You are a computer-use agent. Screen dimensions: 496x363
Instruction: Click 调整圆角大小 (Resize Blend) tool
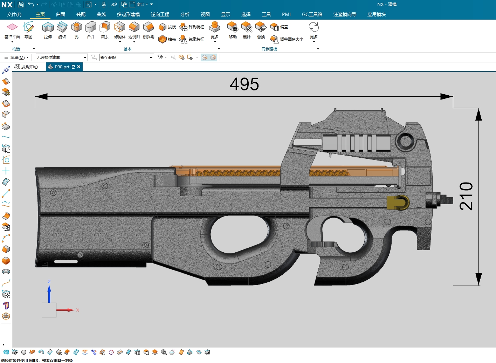tap(287, 39)
